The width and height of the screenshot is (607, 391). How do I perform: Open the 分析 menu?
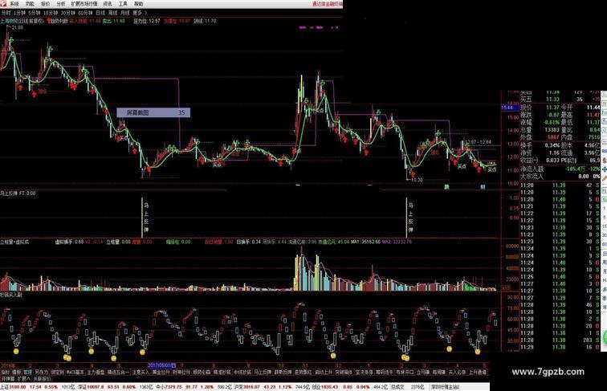pyautogui.click(x=61, y=4)
